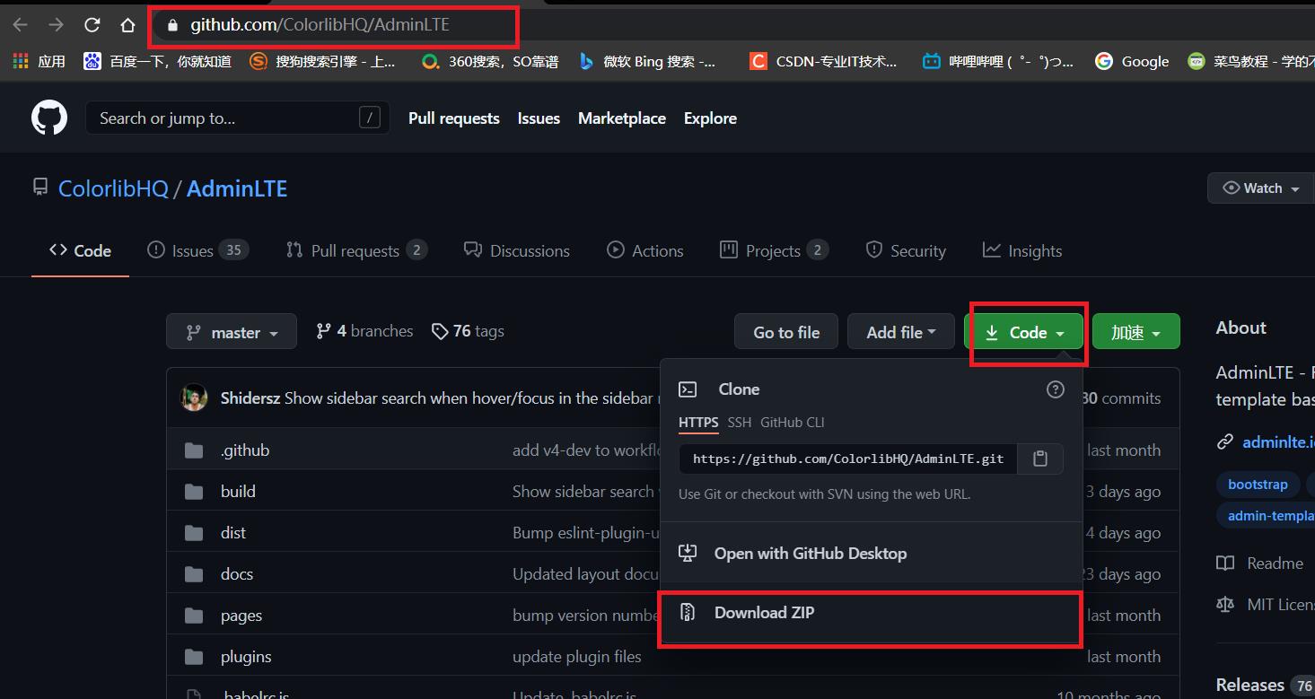Select the admin-template topic tag
Viewport: 1315px width, 699px height.
pyautogui.click(x=1267, y=516)
